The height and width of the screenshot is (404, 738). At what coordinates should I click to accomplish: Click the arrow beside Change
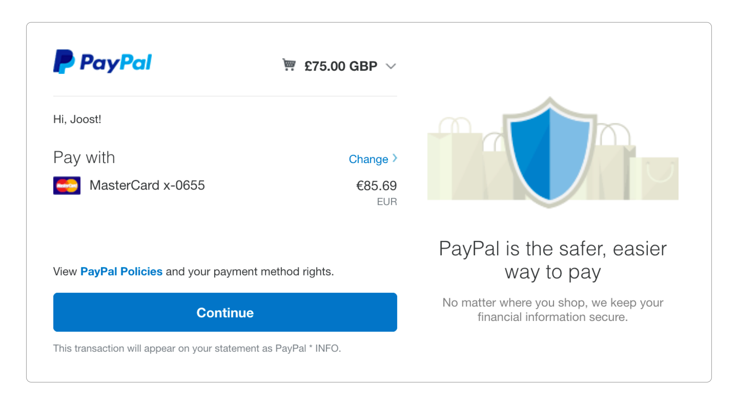tap(395, 158)
